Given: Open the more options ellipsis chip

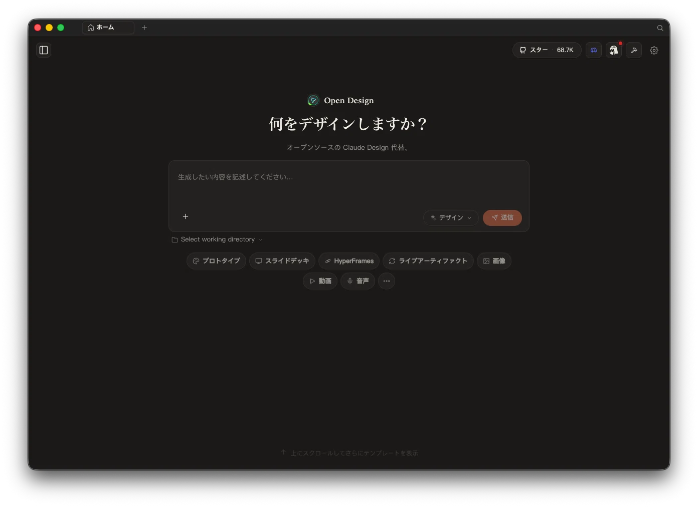Looking at the screenshot, I should click(387, 281).
